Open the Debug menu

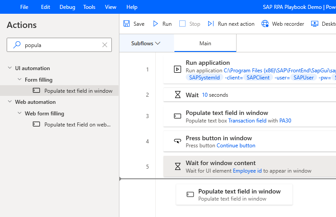coord(67,7)
